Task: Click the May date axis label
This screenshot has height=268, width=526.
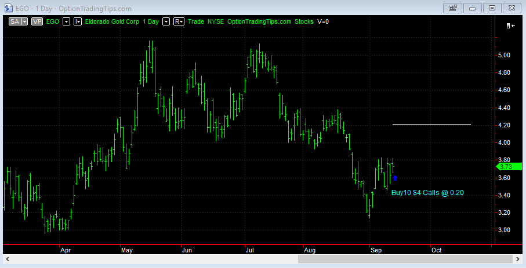Action: [127, 251]
